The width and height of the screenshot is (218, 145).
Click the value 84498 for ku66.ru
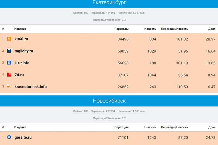pyautogui.click(x=123, y=39)
